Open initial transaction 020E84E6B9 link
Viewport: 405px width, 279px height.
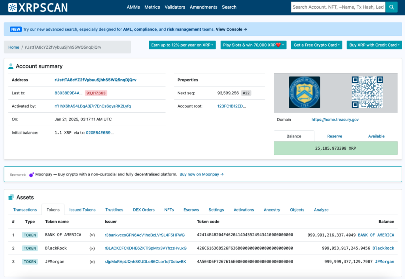tap(100, 133)
